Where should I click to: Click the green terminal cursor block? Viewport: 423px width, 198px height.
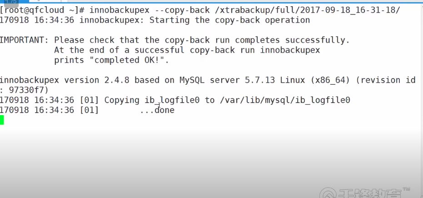(2, 120)
